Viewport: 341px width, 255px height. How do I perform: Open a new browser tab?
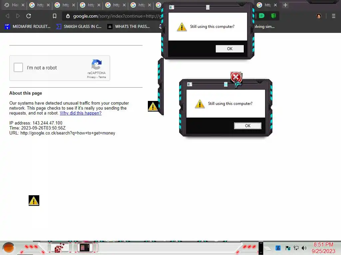(x=285, y=5)
